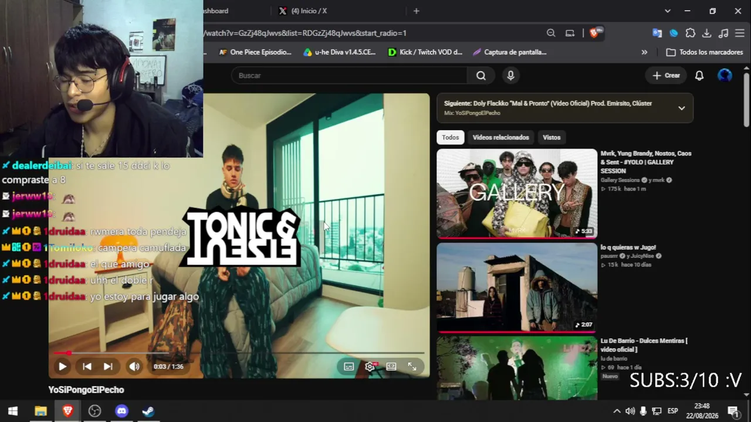The height and width of the screenshot is (422, 751).
Task: Open the GALLERY session video thumbnail
Action: pos(517,193)
